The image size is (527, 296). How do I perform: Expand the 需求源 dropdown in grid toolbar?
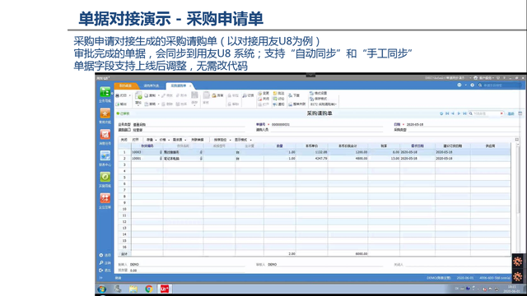coord(185,140)
